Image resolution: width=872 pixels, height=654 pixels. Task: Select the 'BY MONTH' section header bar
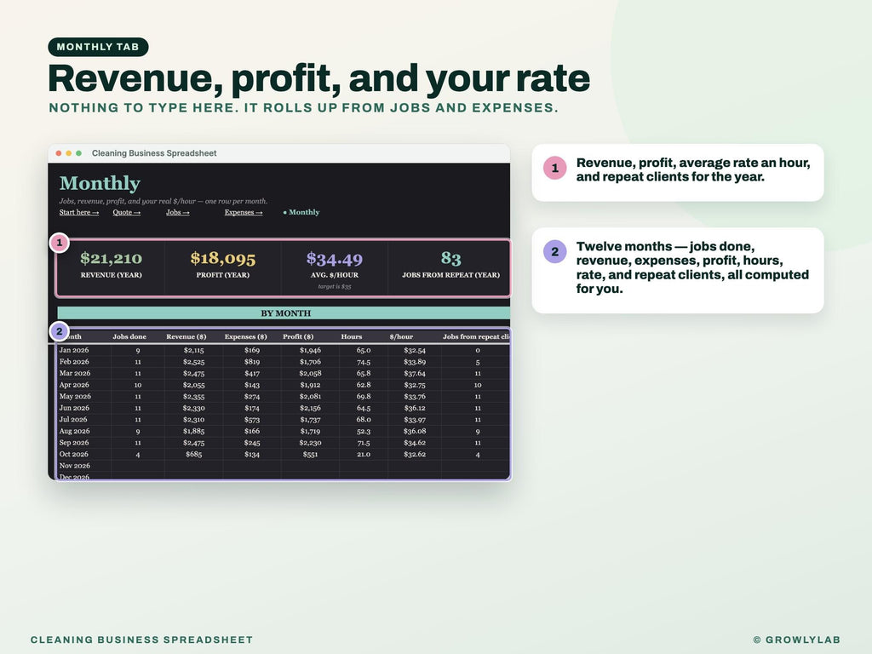click(x=284, y=313)
